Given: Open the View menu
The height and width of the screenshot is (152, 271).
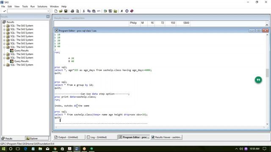Looking at the screenshot, I should click(17, 6).
